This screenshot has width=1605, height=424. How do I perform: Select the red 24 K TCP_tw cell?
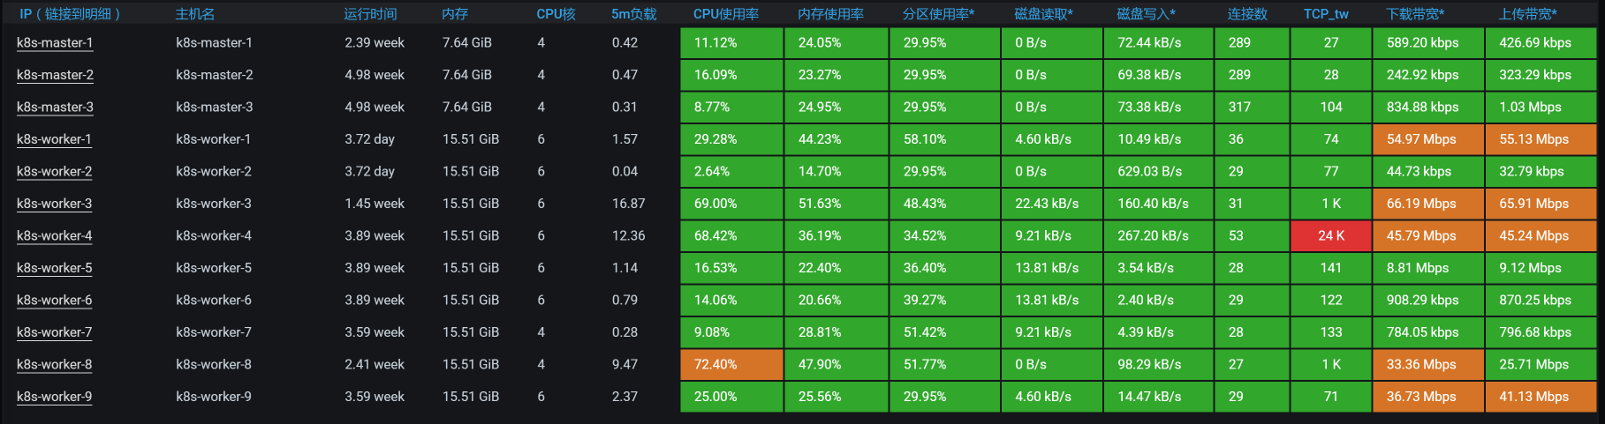tap(1331, 236)
